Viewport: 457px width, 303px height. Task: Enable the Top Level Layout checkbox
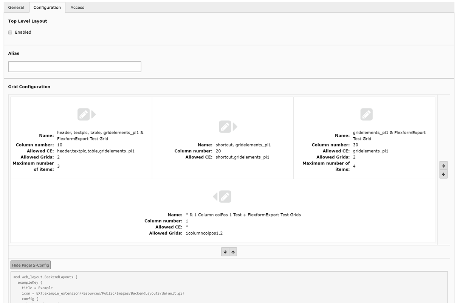pos(10,33)
